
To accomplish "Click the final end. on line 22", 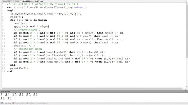I will pyautogui.click(x=10, y=71).
